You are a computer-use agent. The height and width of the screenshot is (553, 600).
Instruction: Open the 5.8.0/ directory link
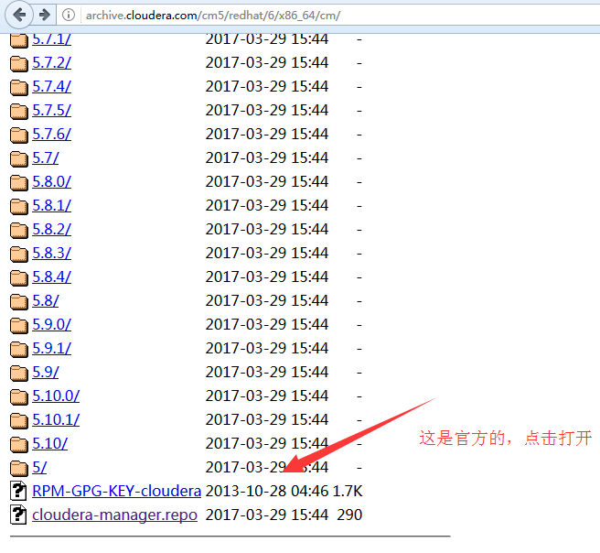tap(51, 181)
